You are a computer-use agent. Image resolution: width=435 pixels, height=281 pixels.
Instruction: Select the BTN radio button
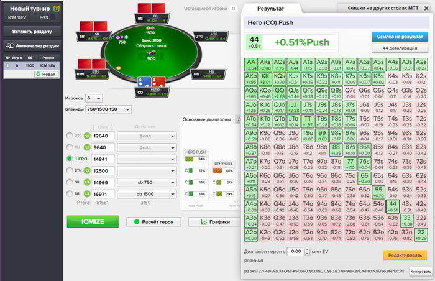tap(70, 170)
